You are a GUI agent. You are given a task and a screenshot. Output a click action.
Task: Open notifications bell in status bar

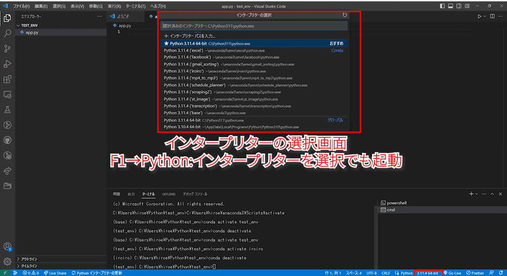(x=501, y=273)
